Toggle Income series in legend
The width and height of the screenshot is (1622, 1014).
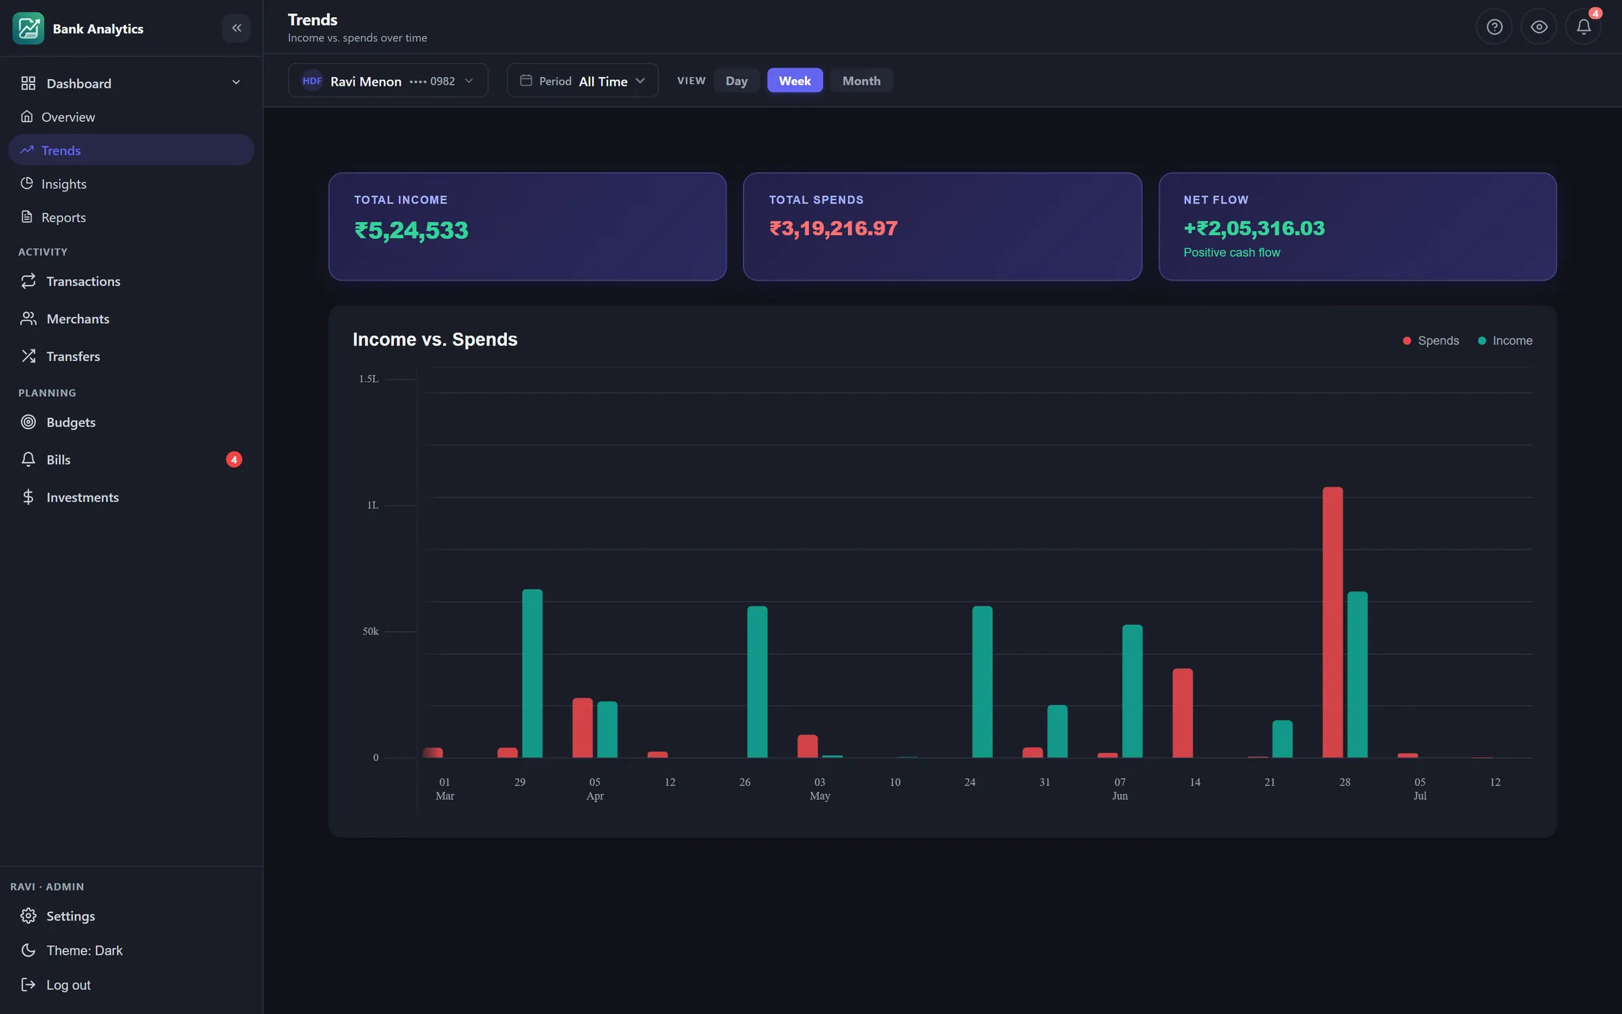pos(1505,341)
